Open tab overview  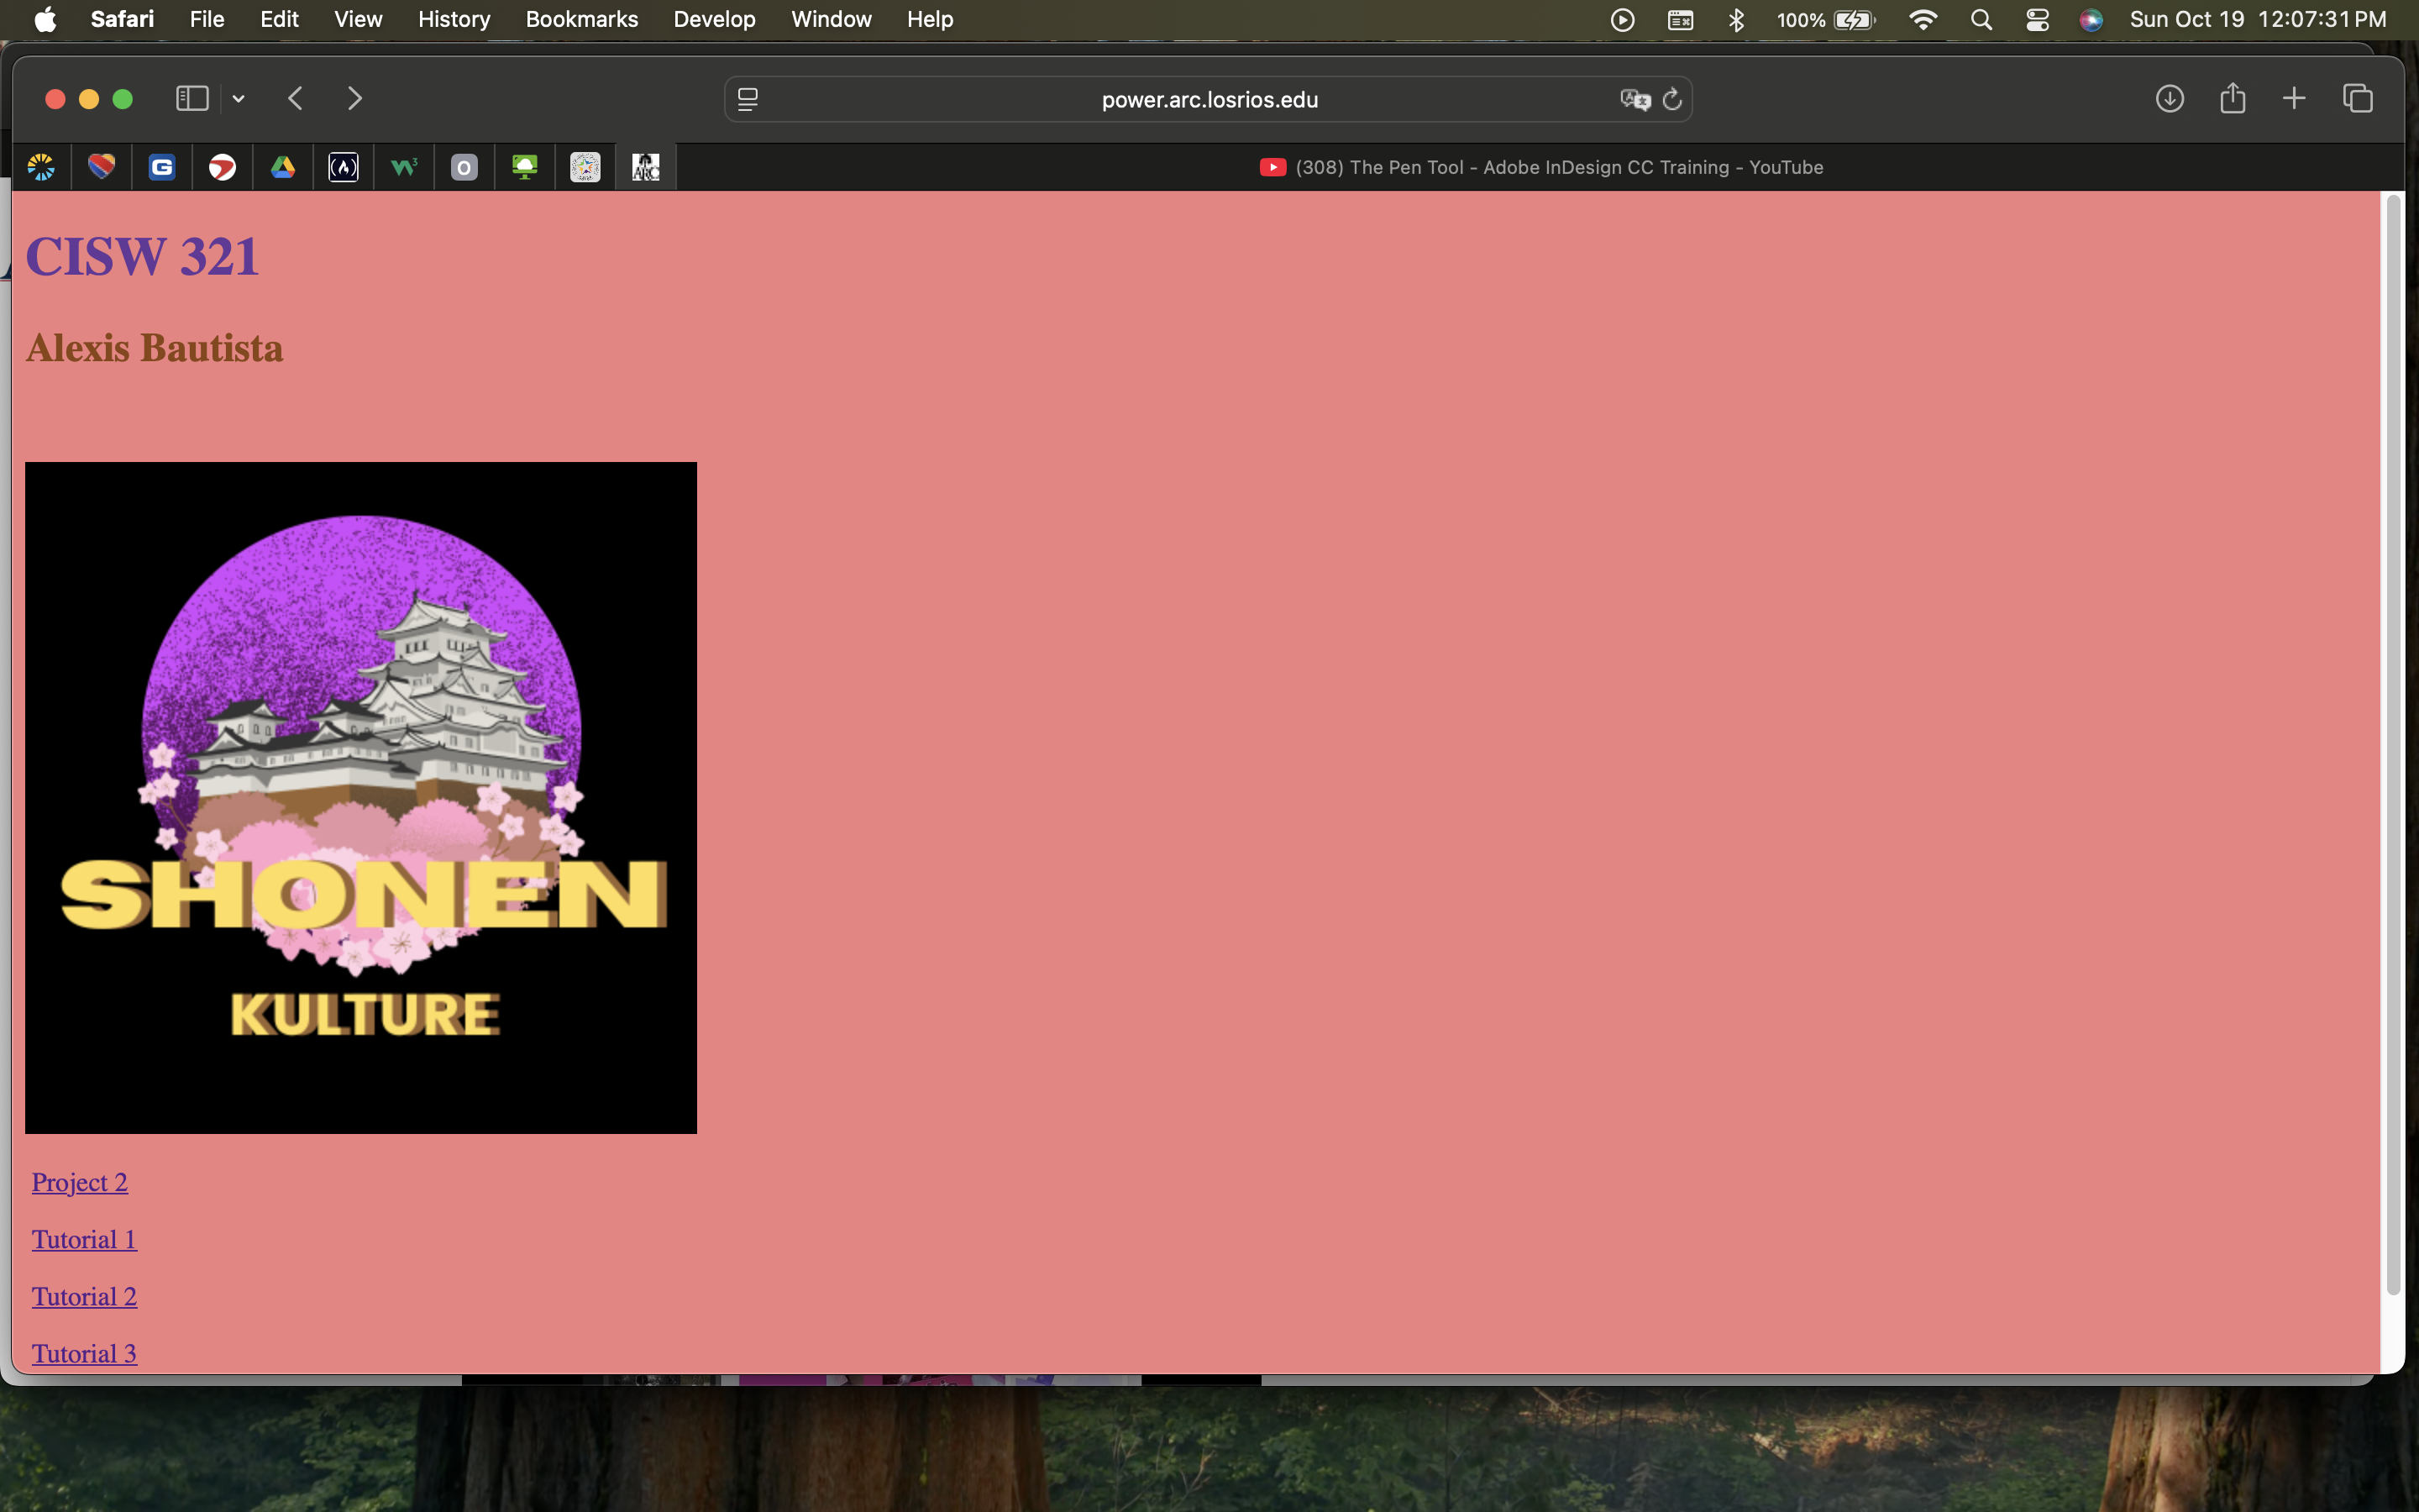2357,99
